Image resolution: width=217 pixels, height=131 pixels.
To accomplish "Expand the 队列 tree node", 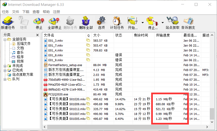I will pos(5,79).
